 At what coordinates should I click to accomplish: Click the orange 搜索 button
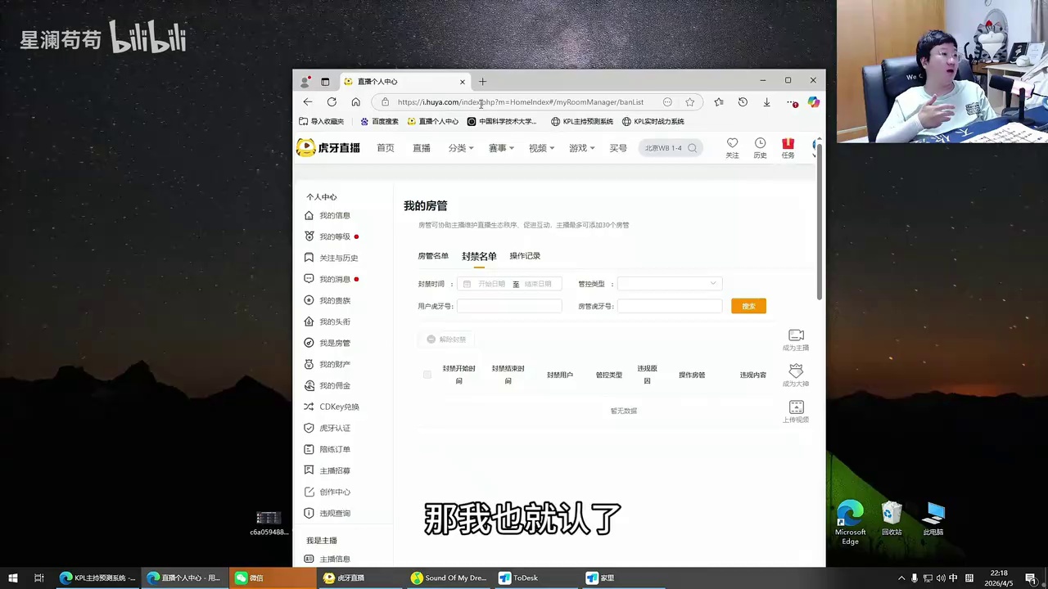(x=748, y=306)
